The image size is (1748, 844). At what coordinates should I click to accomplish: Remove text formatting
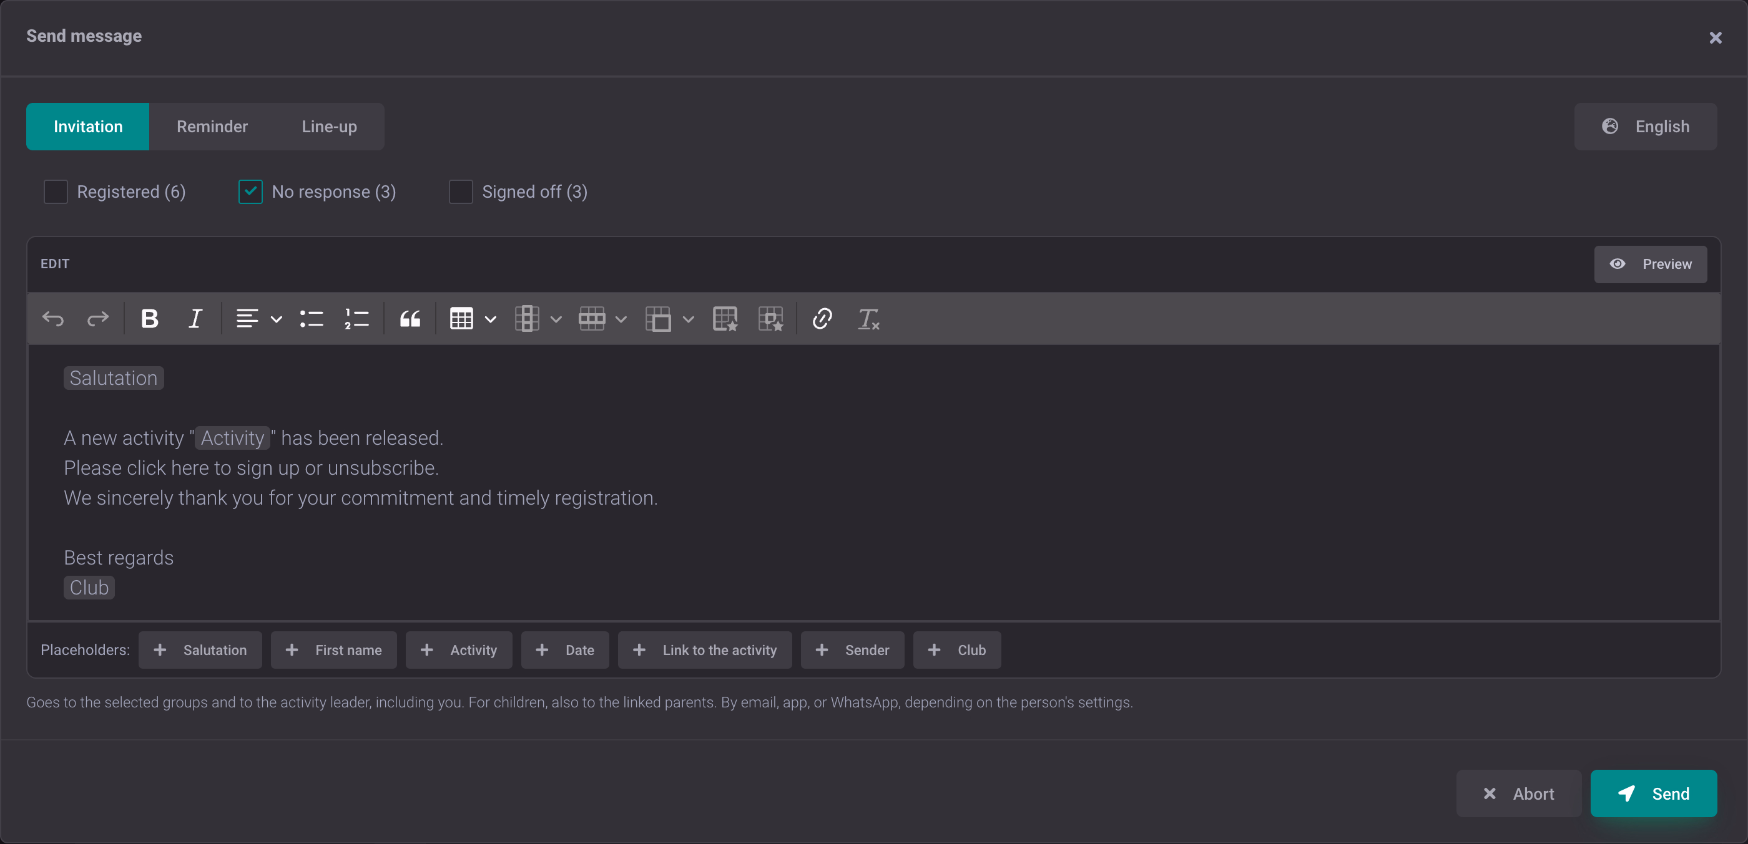click(868, 319)
